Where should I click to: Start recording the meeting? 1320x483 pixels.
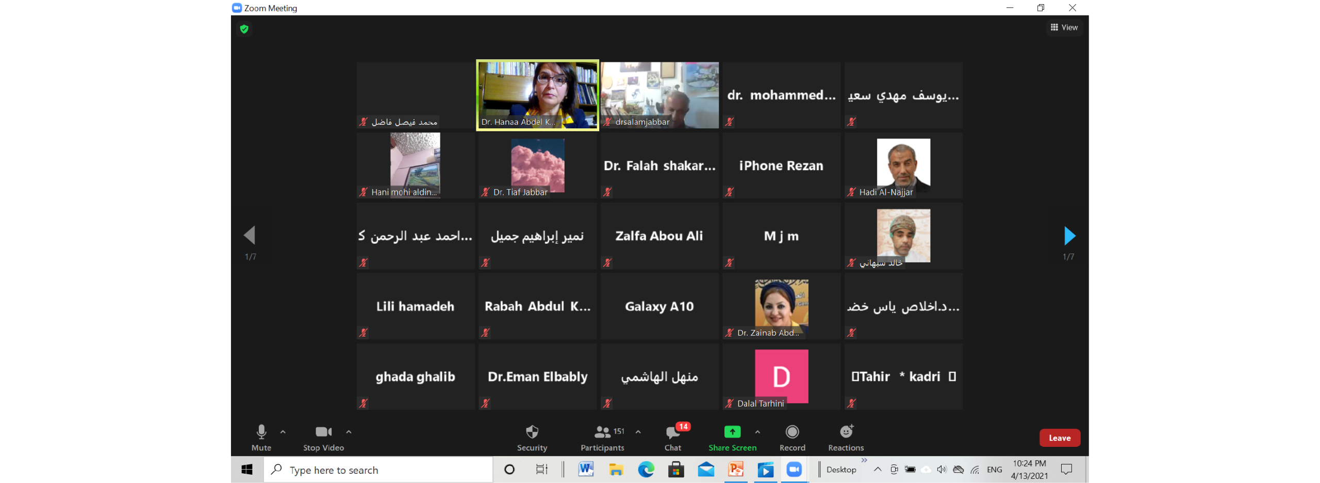point(792,437)
